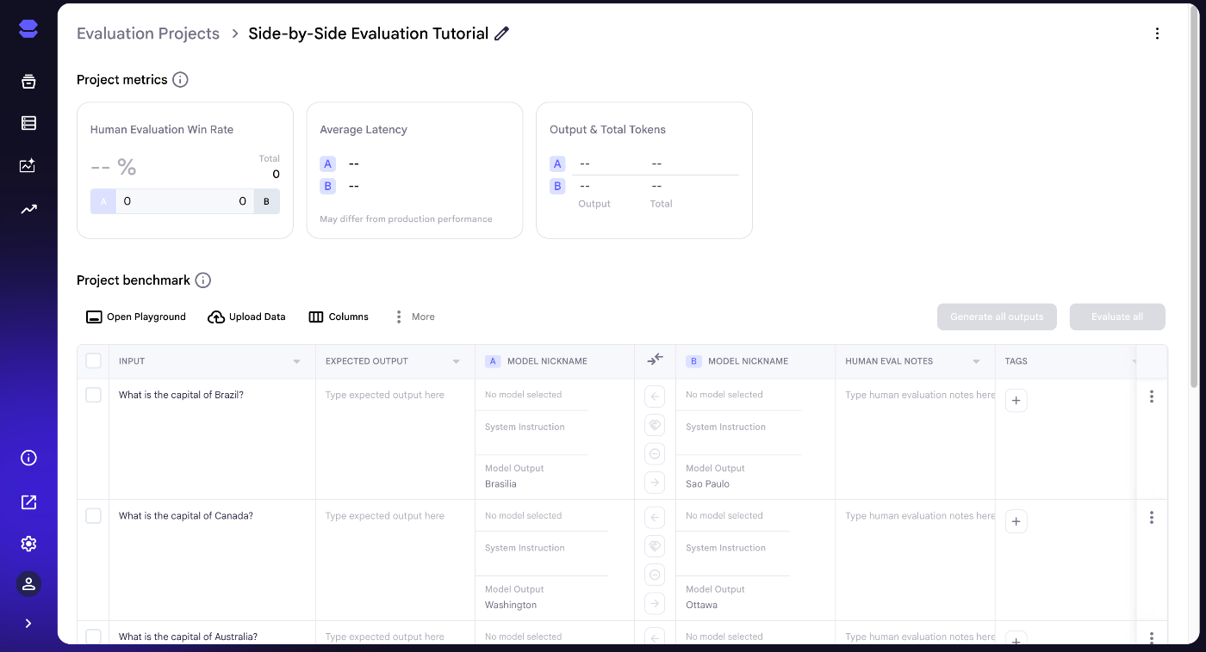This screenshot has height=652, width=1206.
Task: Open the Project metrics info icon
Action: pos(180,80)
